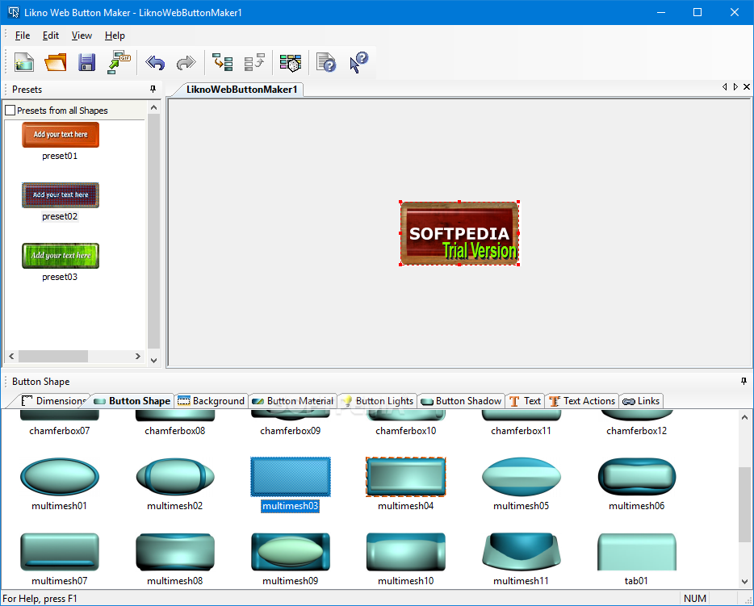This screenshot has width=754, height=606.
Task: Enable Presets from all Shapes
Action: click(x=11, y=110)
